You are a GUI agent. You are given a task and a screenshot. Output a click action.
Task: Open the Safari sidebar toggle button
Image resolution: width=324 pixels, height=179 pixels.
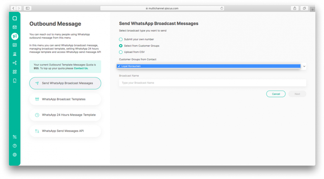coord(27,8)
